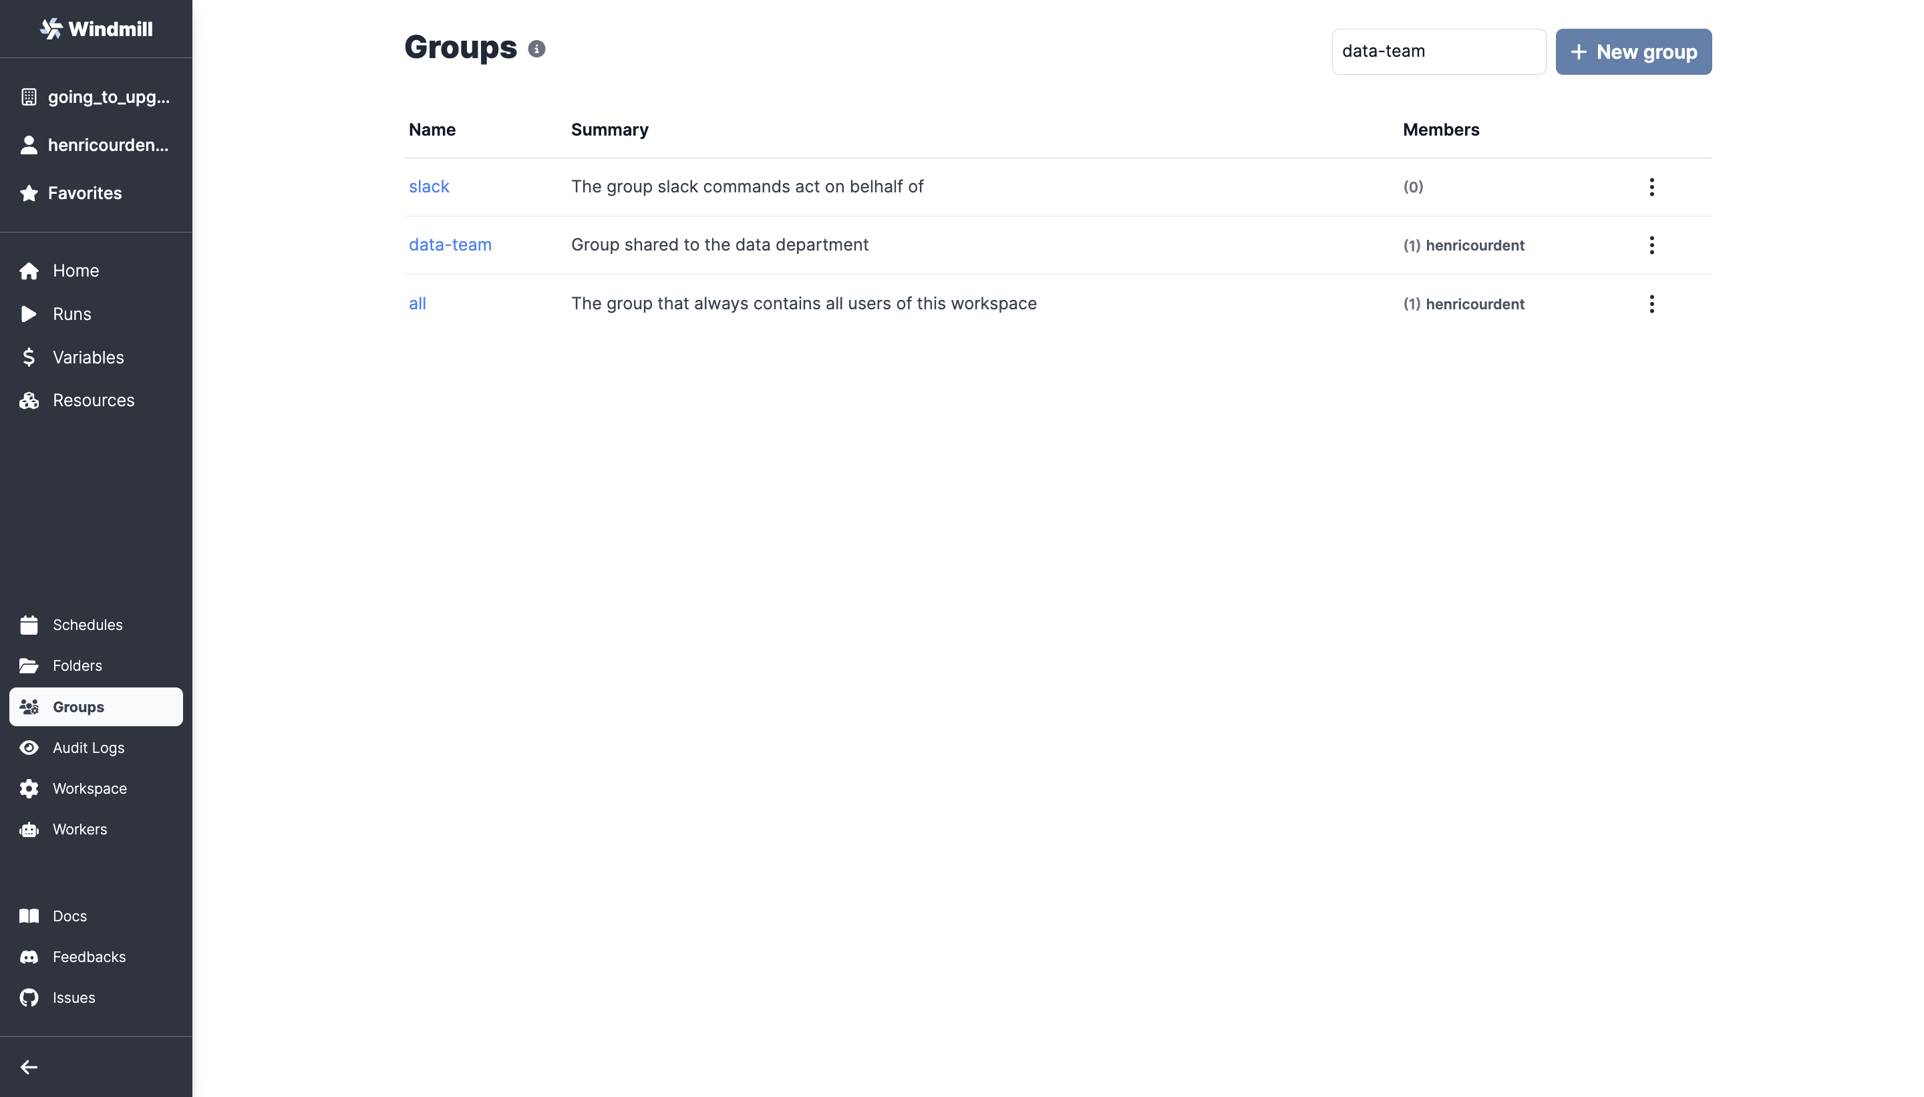Show info tooltip next to Groups heading
Image resolution: width=1924 pixels, height=1097 pixels.
[x=536, y=48]
